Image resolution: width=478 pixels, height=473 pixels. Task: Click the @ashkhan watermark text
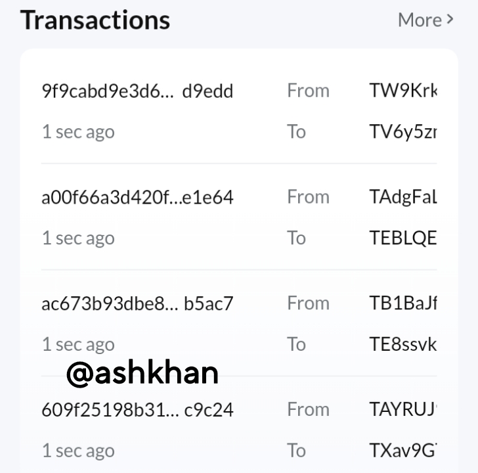[x=142, y=373]
